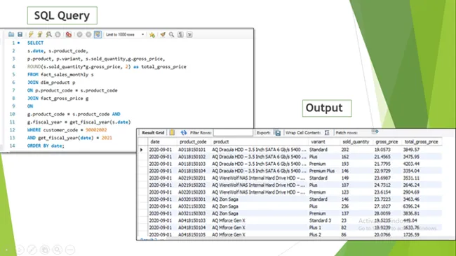This screenshot has height=256, width=456.
Task: Open slideshow pen tools icon
Action: (32, 250)
